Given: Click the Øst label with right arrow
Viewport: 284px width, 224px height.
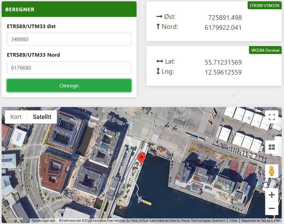Looking at the screenshot, I should coord(166,17).
